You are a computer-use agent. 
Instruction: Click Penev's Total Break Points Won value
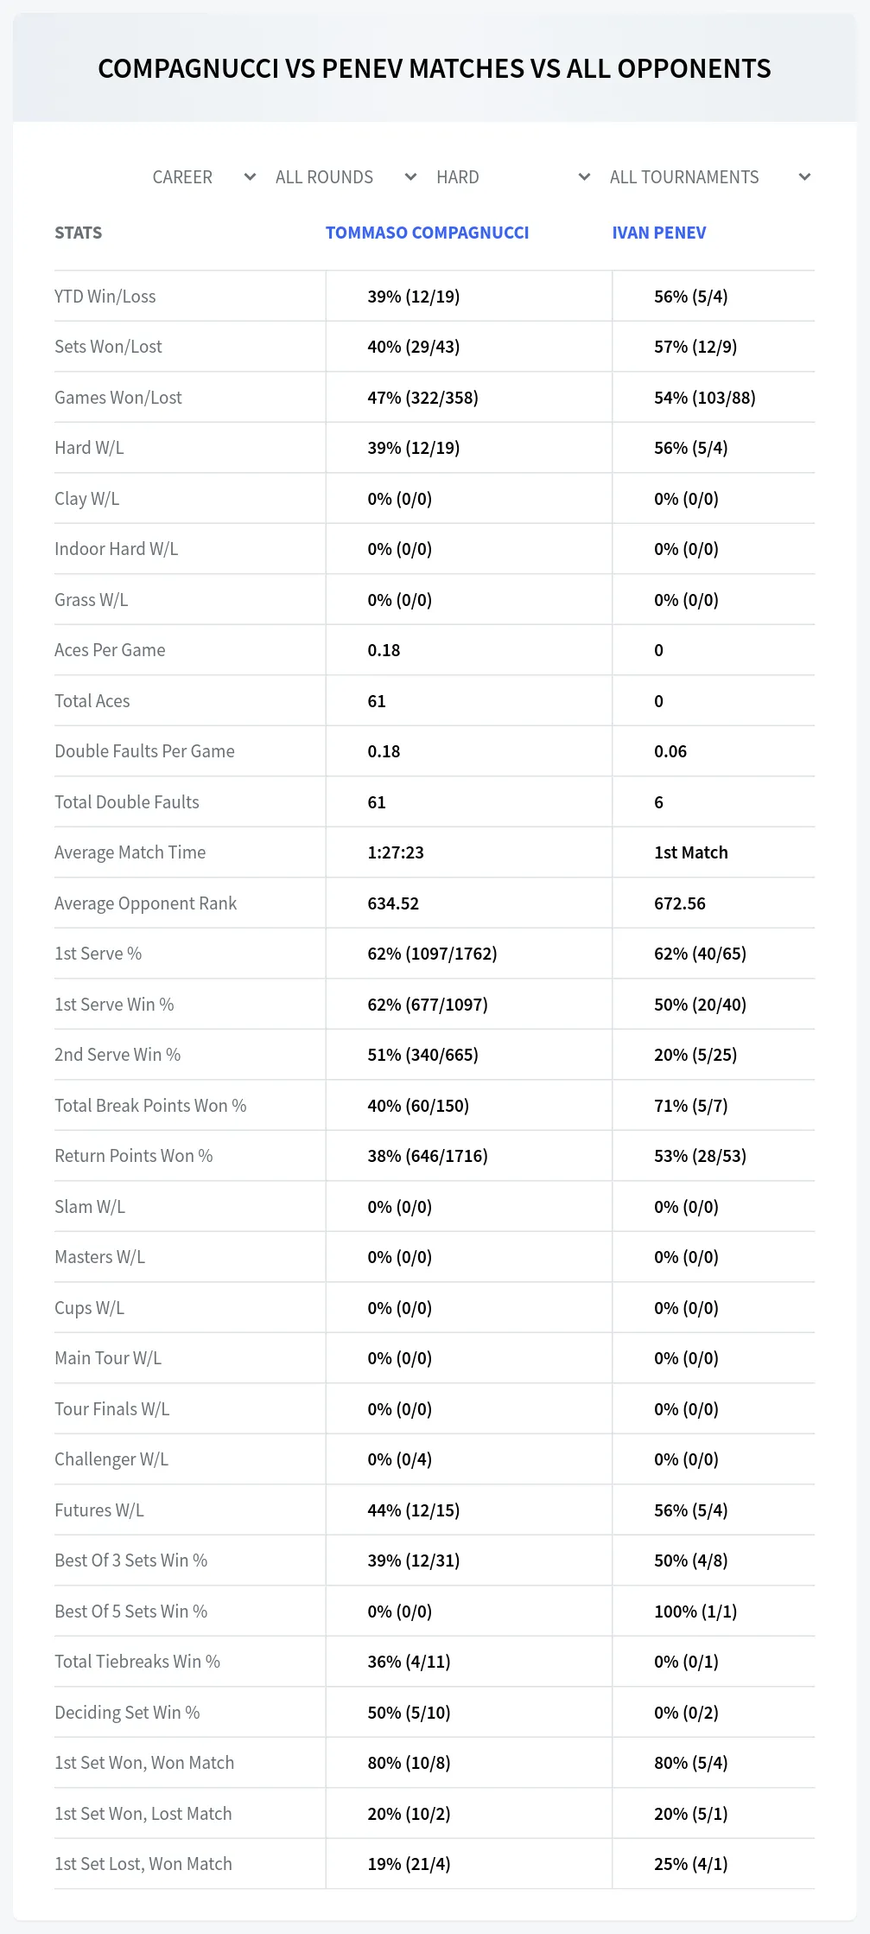click(690, 1106)
